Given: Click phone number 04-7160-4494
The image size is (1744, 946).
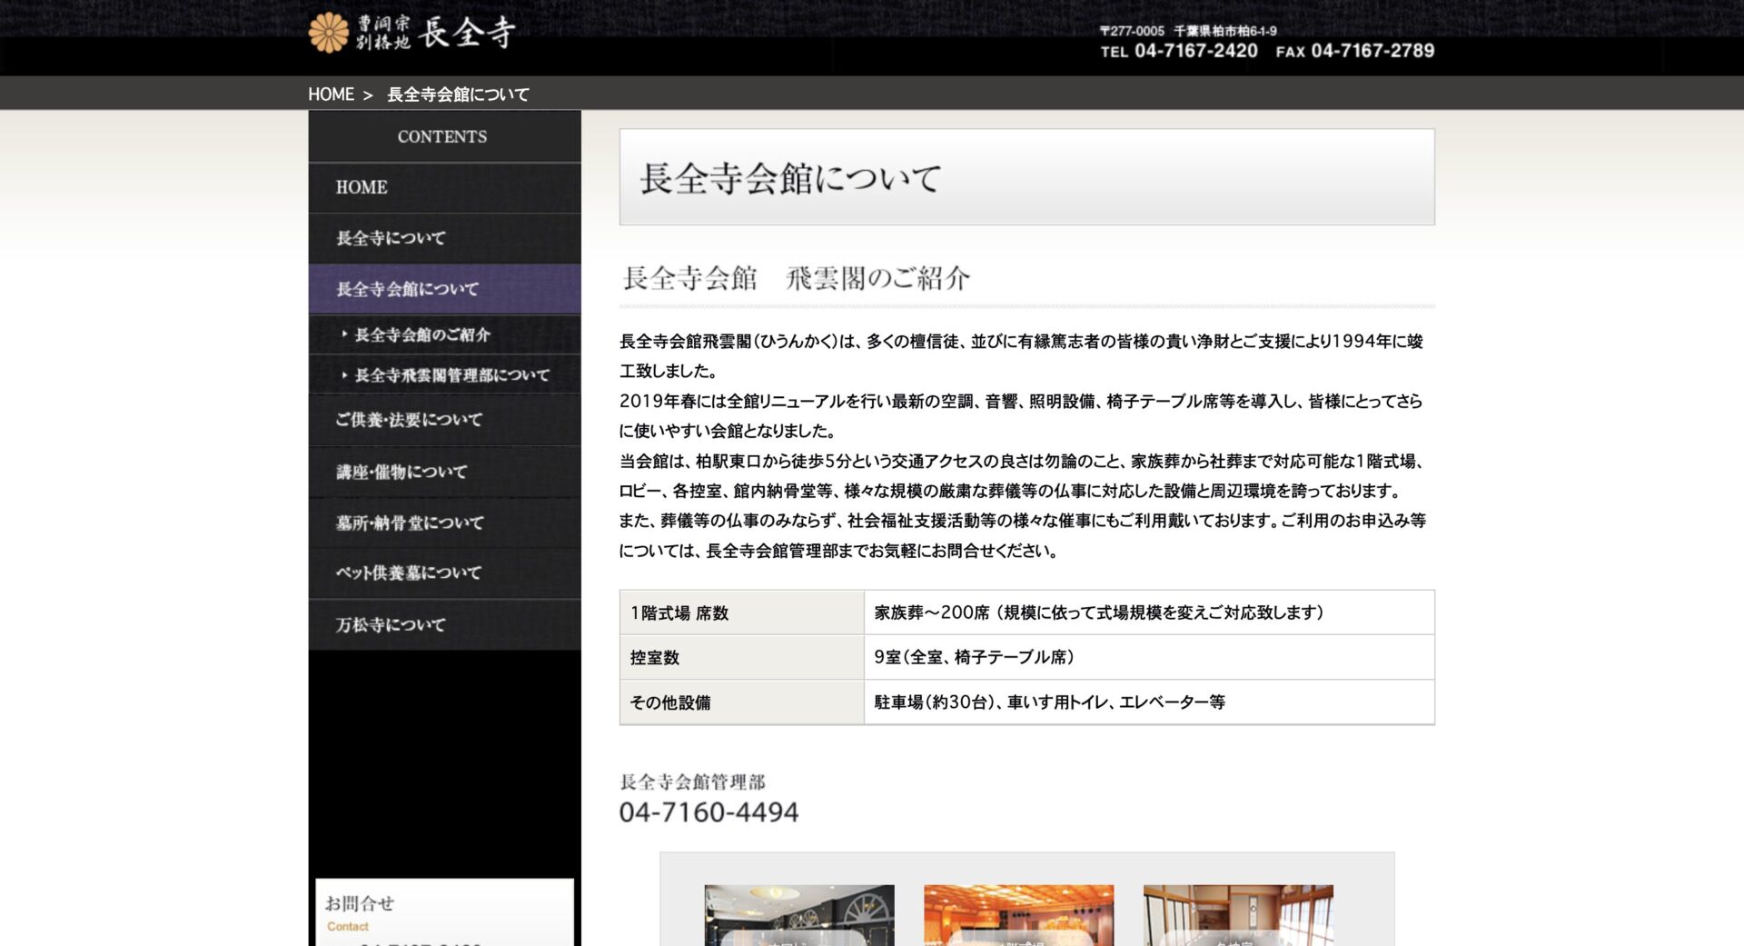Looking at the screenshot, I should 708,812.
